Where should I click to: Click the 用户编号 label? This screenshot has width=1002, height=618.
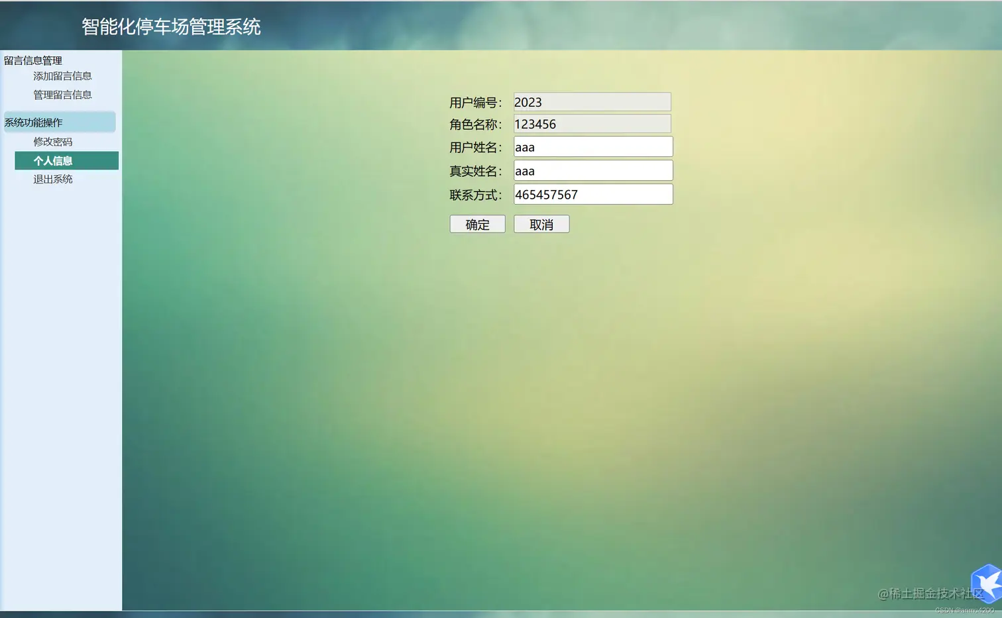[476, 103]
